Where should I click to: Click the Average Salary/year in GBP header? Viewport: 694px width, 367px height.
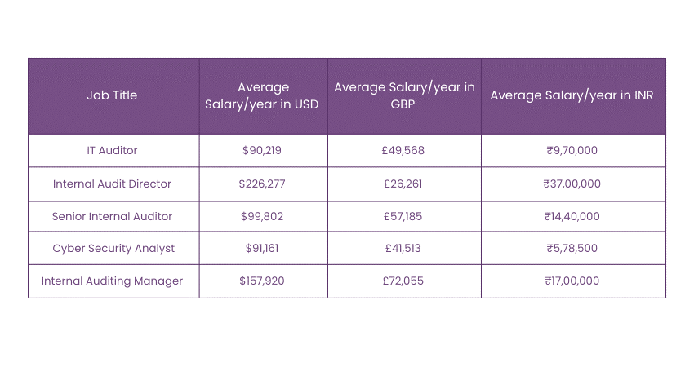tap(404, 95)
